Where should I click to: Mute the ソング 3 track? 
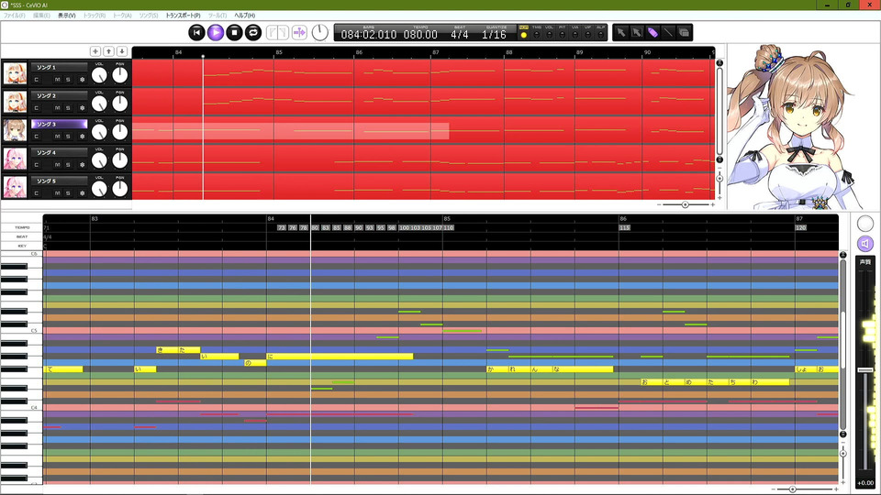[57, 137]
